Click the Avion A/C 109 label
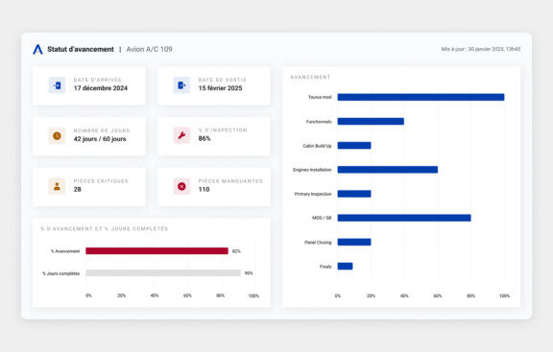Screen dimensions: 553x352 150,49
